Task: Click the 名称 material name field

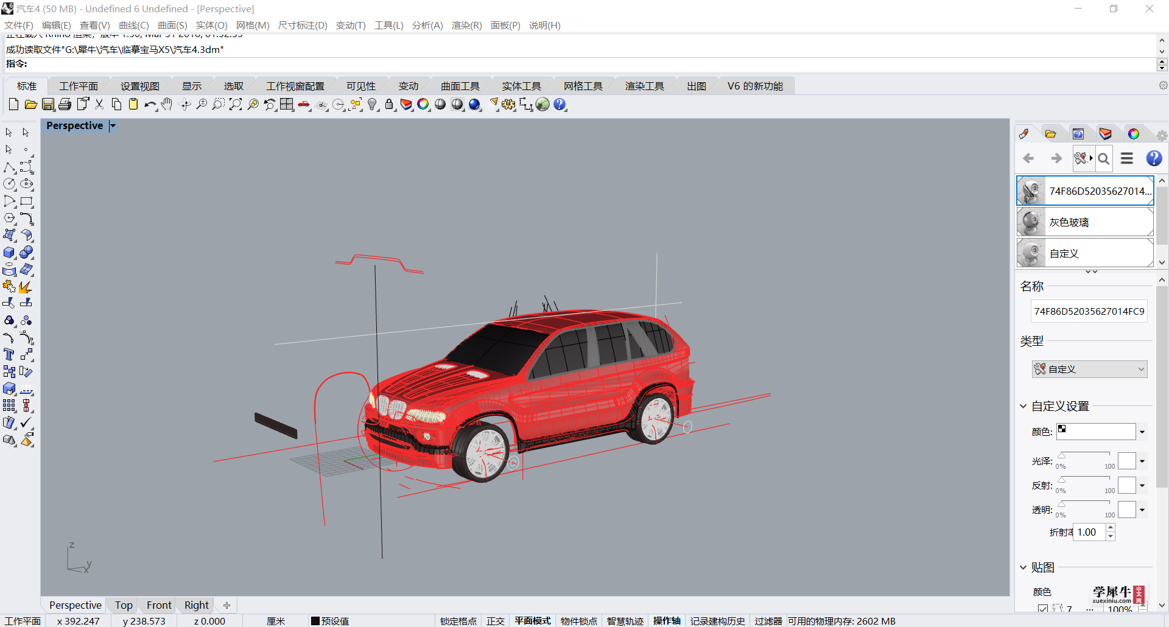Action: click(x=1089, y=311)
